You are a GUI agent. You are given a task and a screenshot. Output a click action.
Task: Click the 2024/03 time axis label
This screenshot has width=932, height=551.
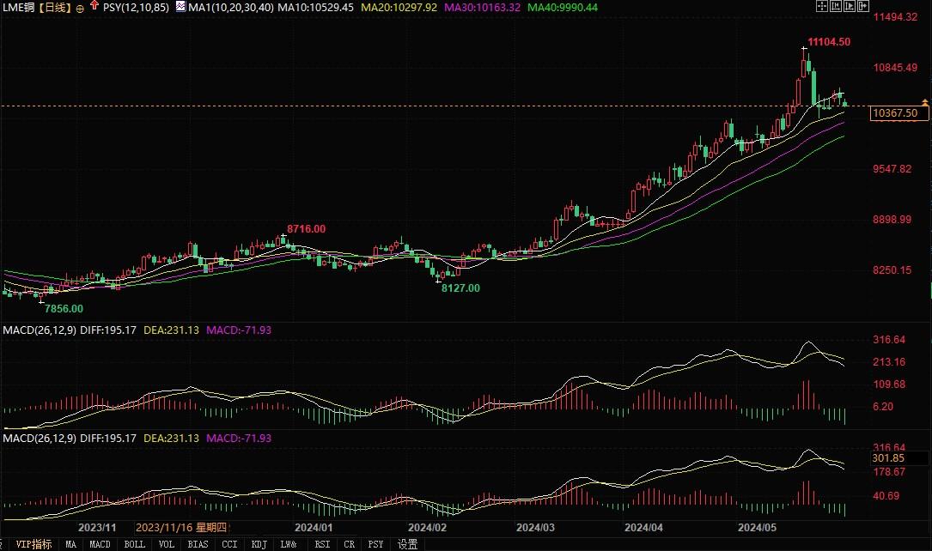(x=535, y=527)
